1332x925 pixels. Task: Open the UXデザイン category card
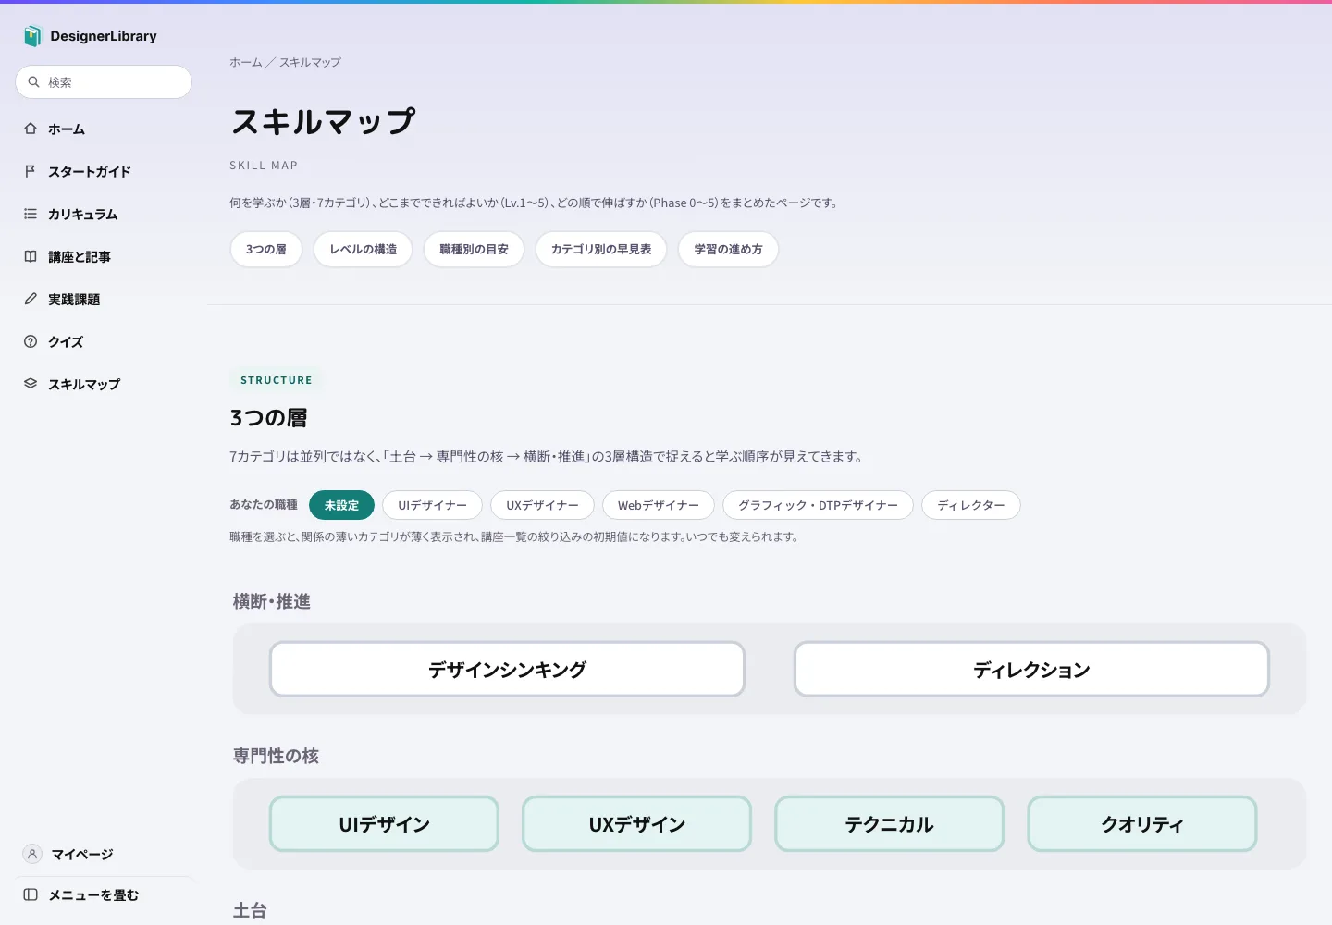click(x=636, y=823)
